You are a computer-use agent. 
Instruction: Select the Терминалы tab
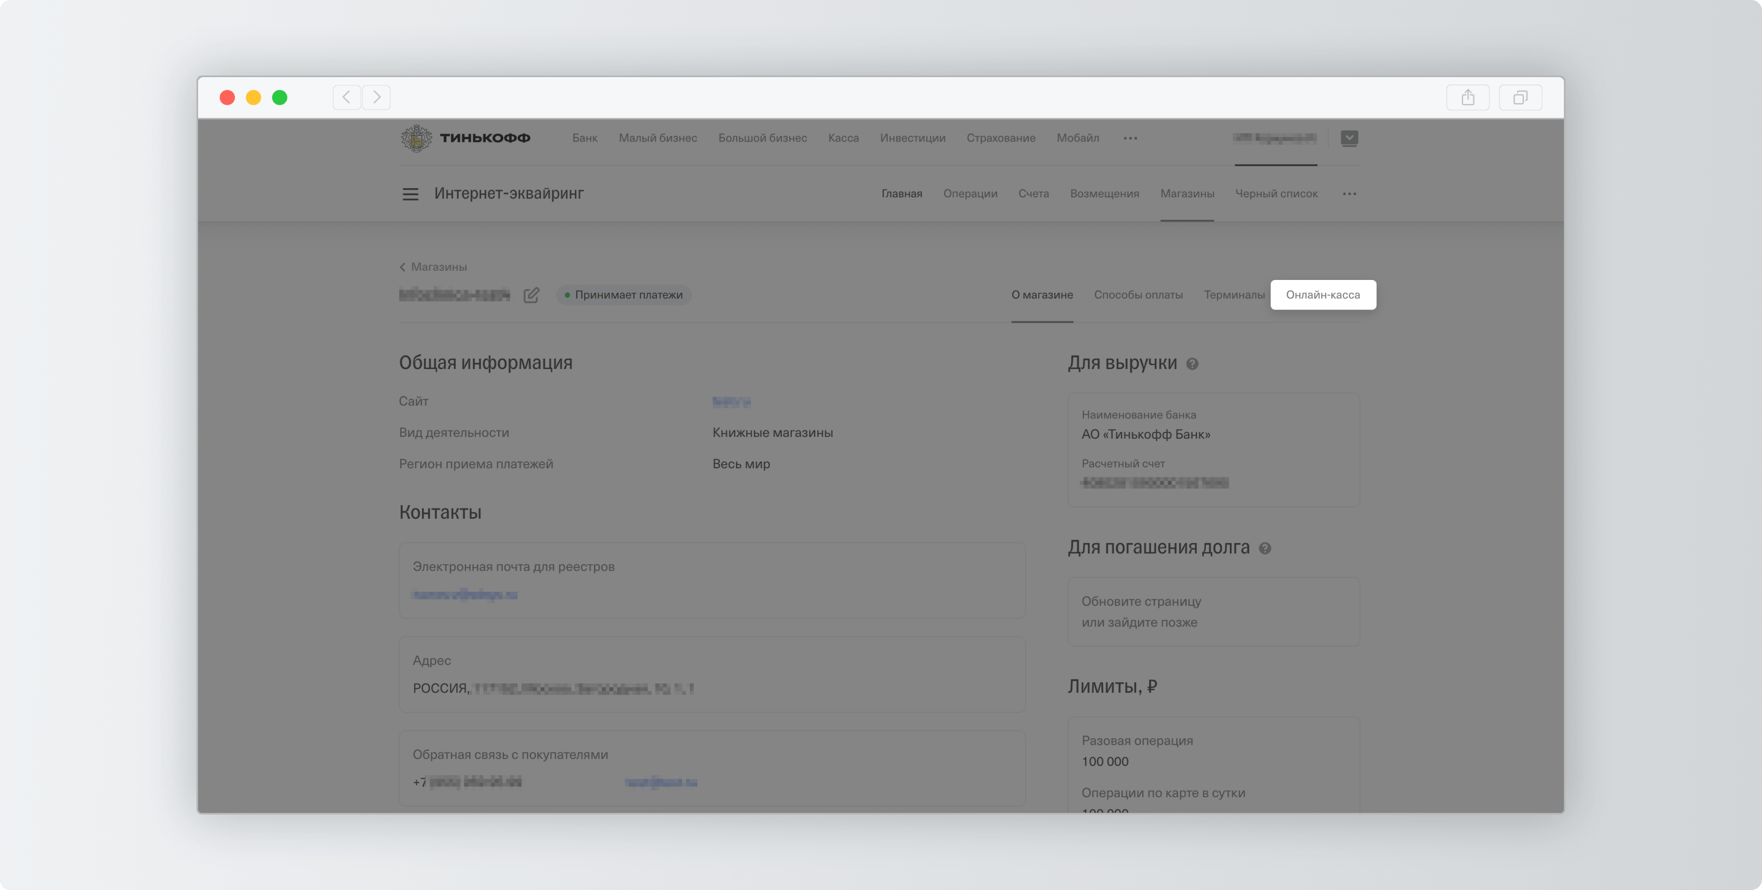1234,295
